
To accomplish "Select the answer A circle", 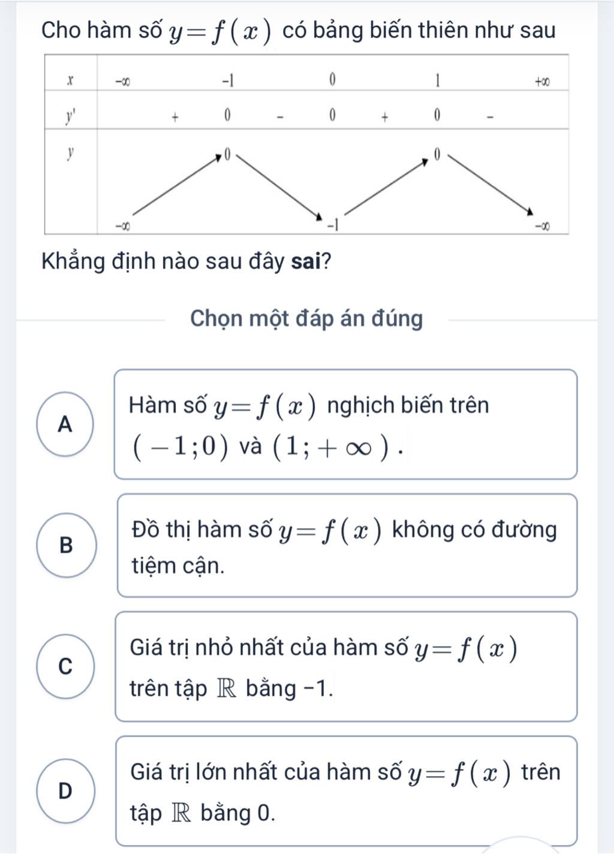I will tap(65, 425).
